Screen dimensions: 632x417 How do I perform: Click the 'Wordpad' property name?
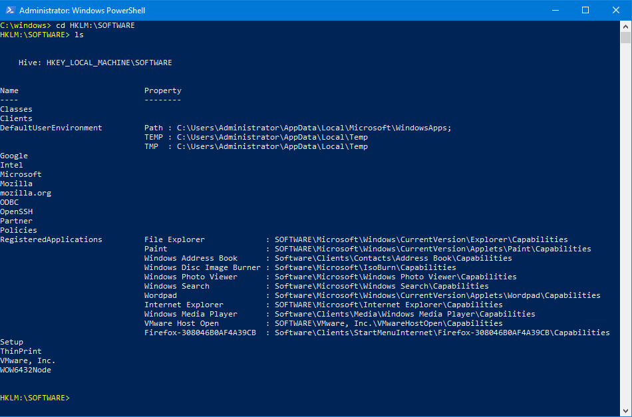point(160,295)
